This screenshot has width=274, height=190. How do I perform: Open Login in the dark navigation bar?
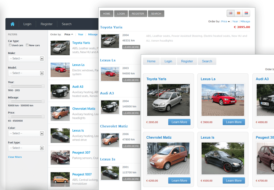click(27, 24)
